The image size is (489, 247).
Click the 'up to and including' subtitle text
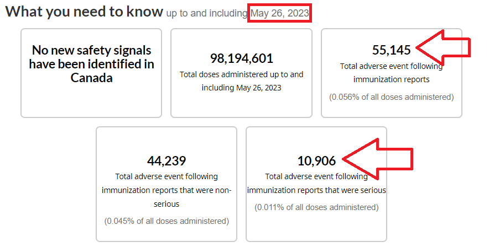tap(207, 14)
